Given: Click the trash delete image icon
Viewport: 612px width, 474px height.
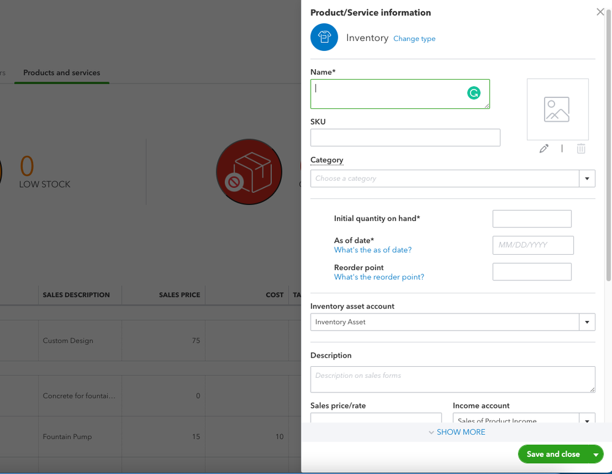Looking at the screenshot, I should (581, 149).
